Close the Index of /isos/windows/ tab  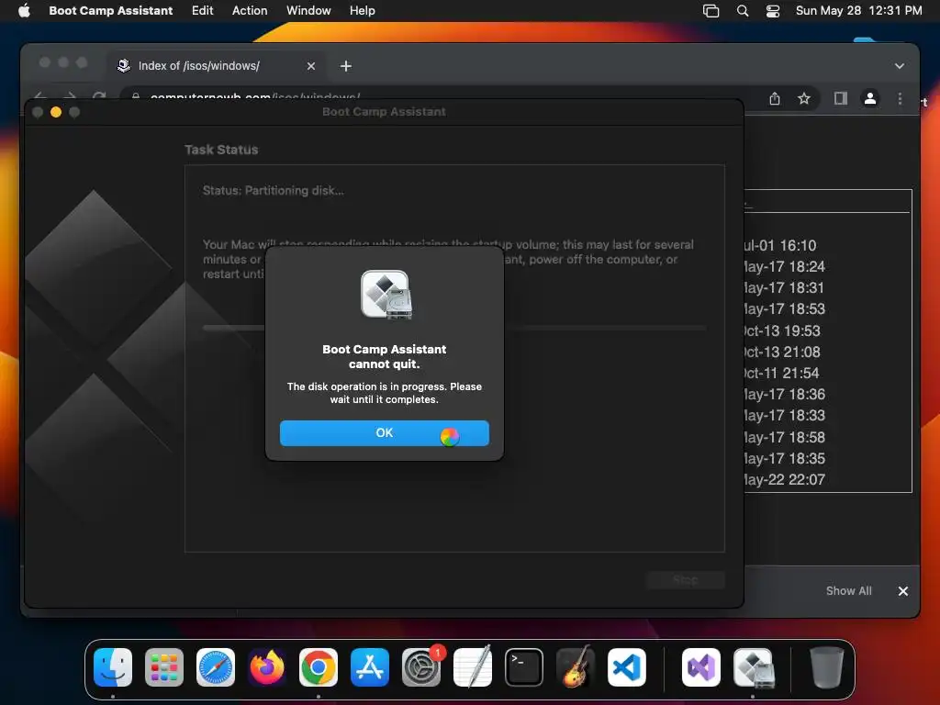pyautogui.click(x=311, y=66)
